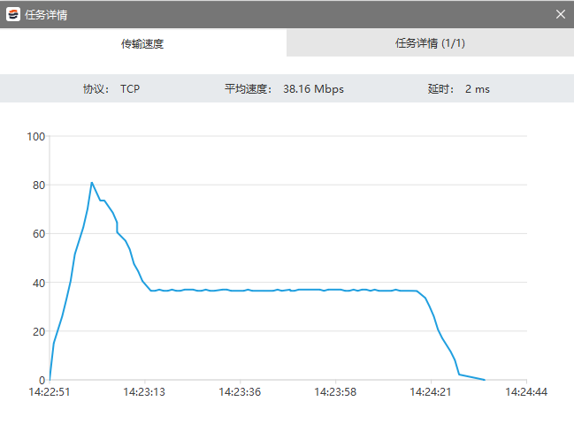This screenshot has width=574, height=424.
Task: Click the 平均速度 label
Action: [x=249, y=89]
